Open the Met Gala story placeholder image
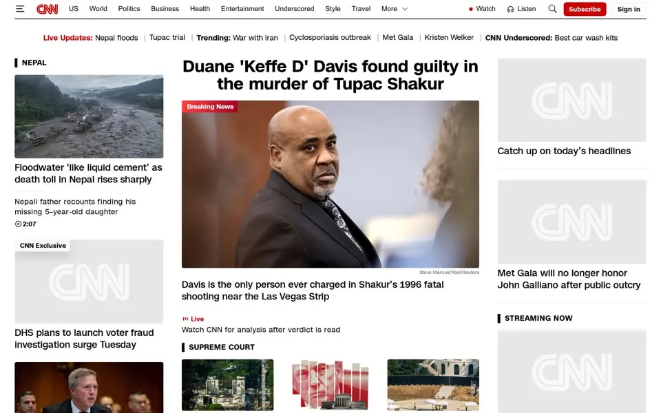The height and width of the screenshot is (413, 661). click(x=572, y=222)
